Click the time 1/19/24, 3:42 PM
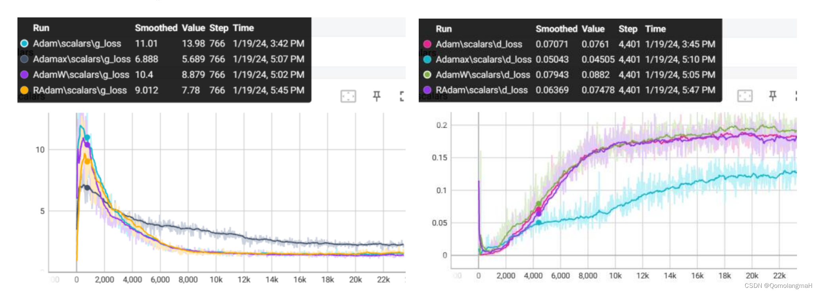The height and width of the screenshot is (293, 818). tap(268, 43)
